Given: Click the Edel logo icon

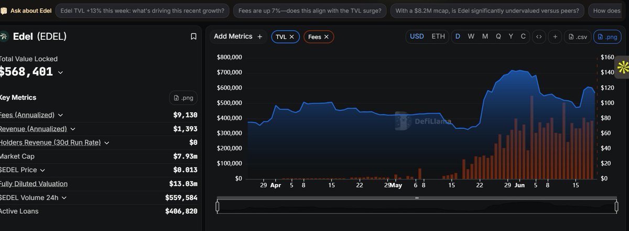Looking at the screenshot, I should [4, 37].
